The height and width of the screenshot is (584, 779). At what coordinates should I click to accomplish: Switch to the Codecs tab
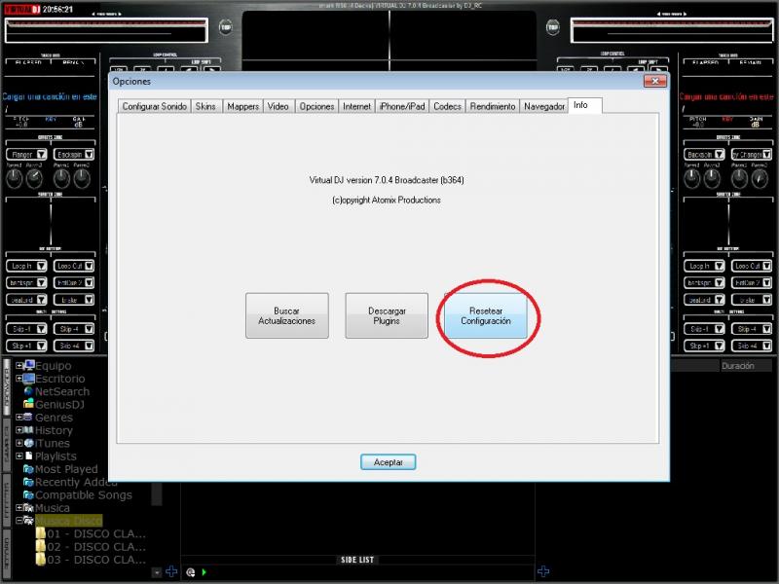pyautogui.click(x=447, y=106)
